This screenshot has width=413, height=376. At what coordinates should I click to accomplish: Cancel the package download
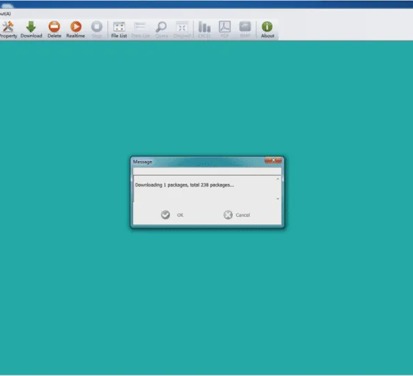pos(236,215)
